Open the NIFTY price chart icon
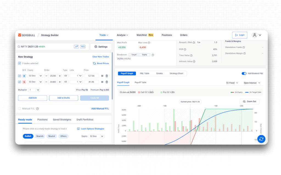This screenshot has height=175, width=281. [76, 46]
